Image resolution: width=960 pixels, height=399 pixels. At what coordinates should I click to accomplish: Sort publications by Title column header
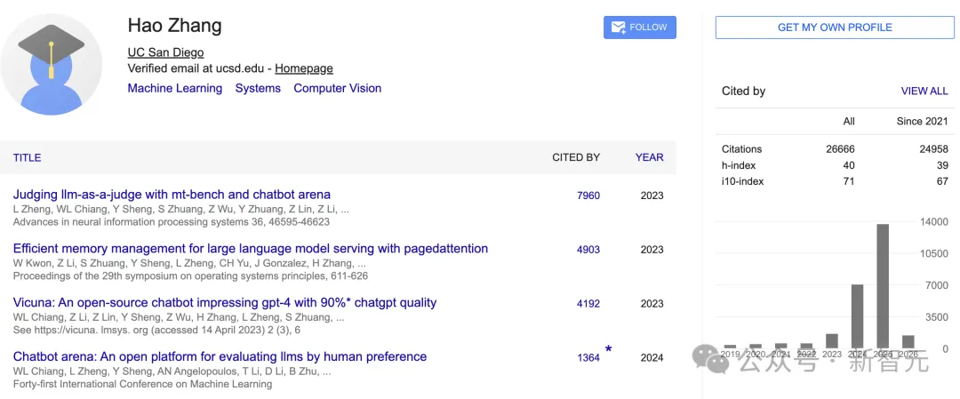pos(27,157)
